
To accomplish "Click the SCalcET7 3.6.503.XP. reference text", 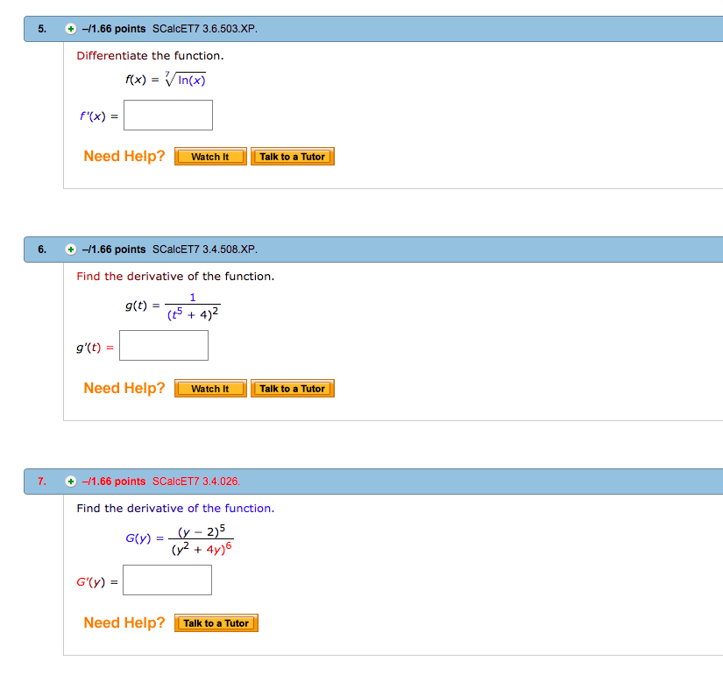I will pos(205,29).
